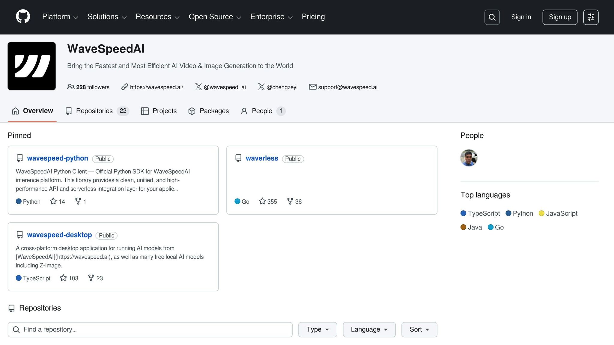Open the member avatar under People
This screenshot has height=345, width=614.
pos(469,158)
